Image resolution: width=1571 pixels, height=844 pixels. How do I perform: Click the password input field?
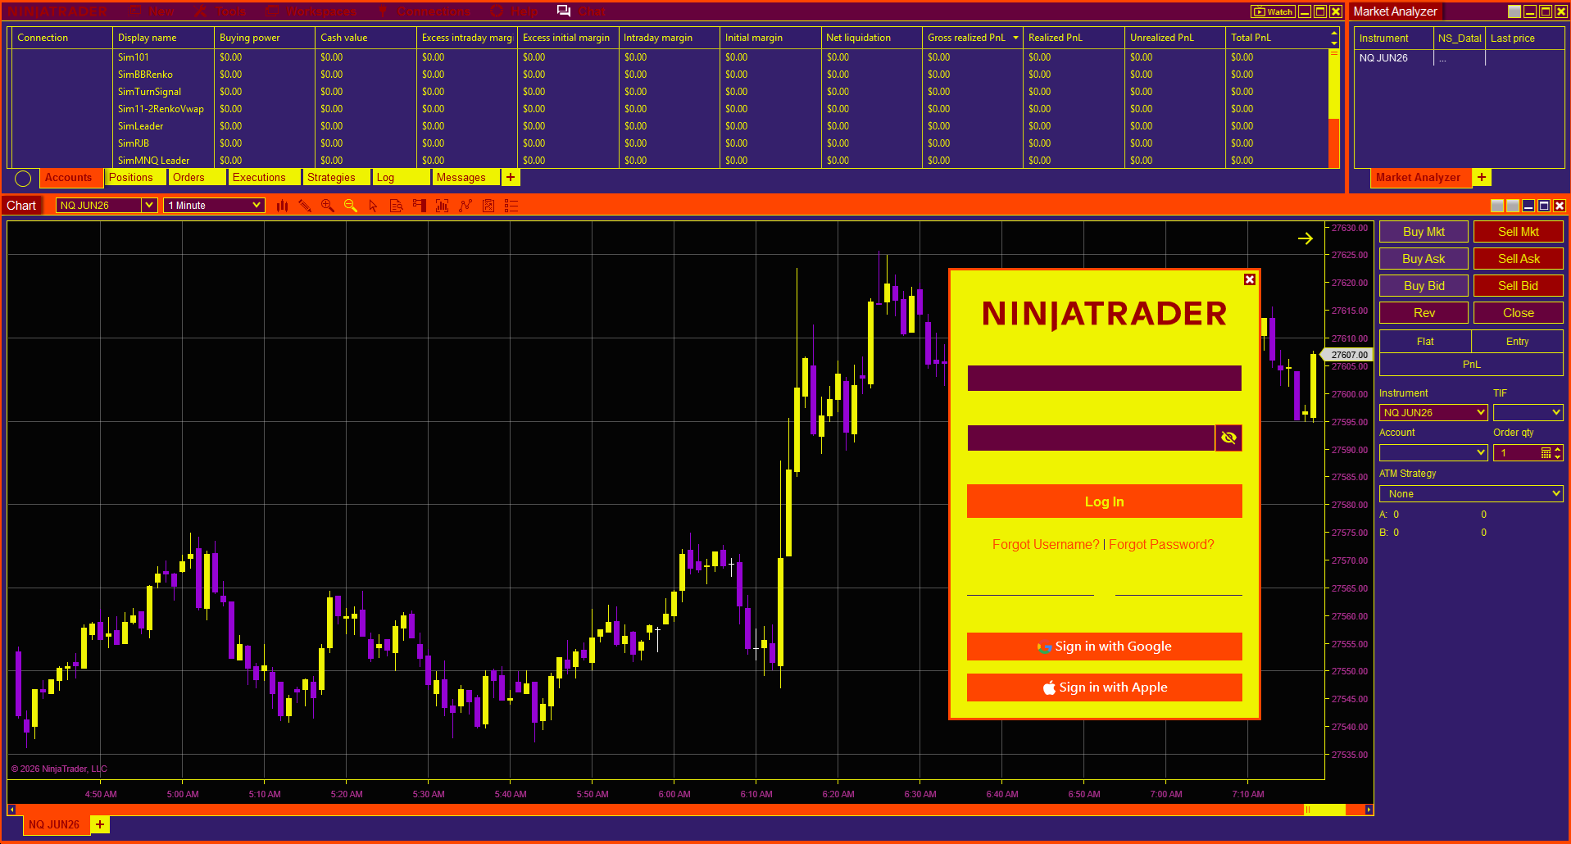[x=1091, y=438]
